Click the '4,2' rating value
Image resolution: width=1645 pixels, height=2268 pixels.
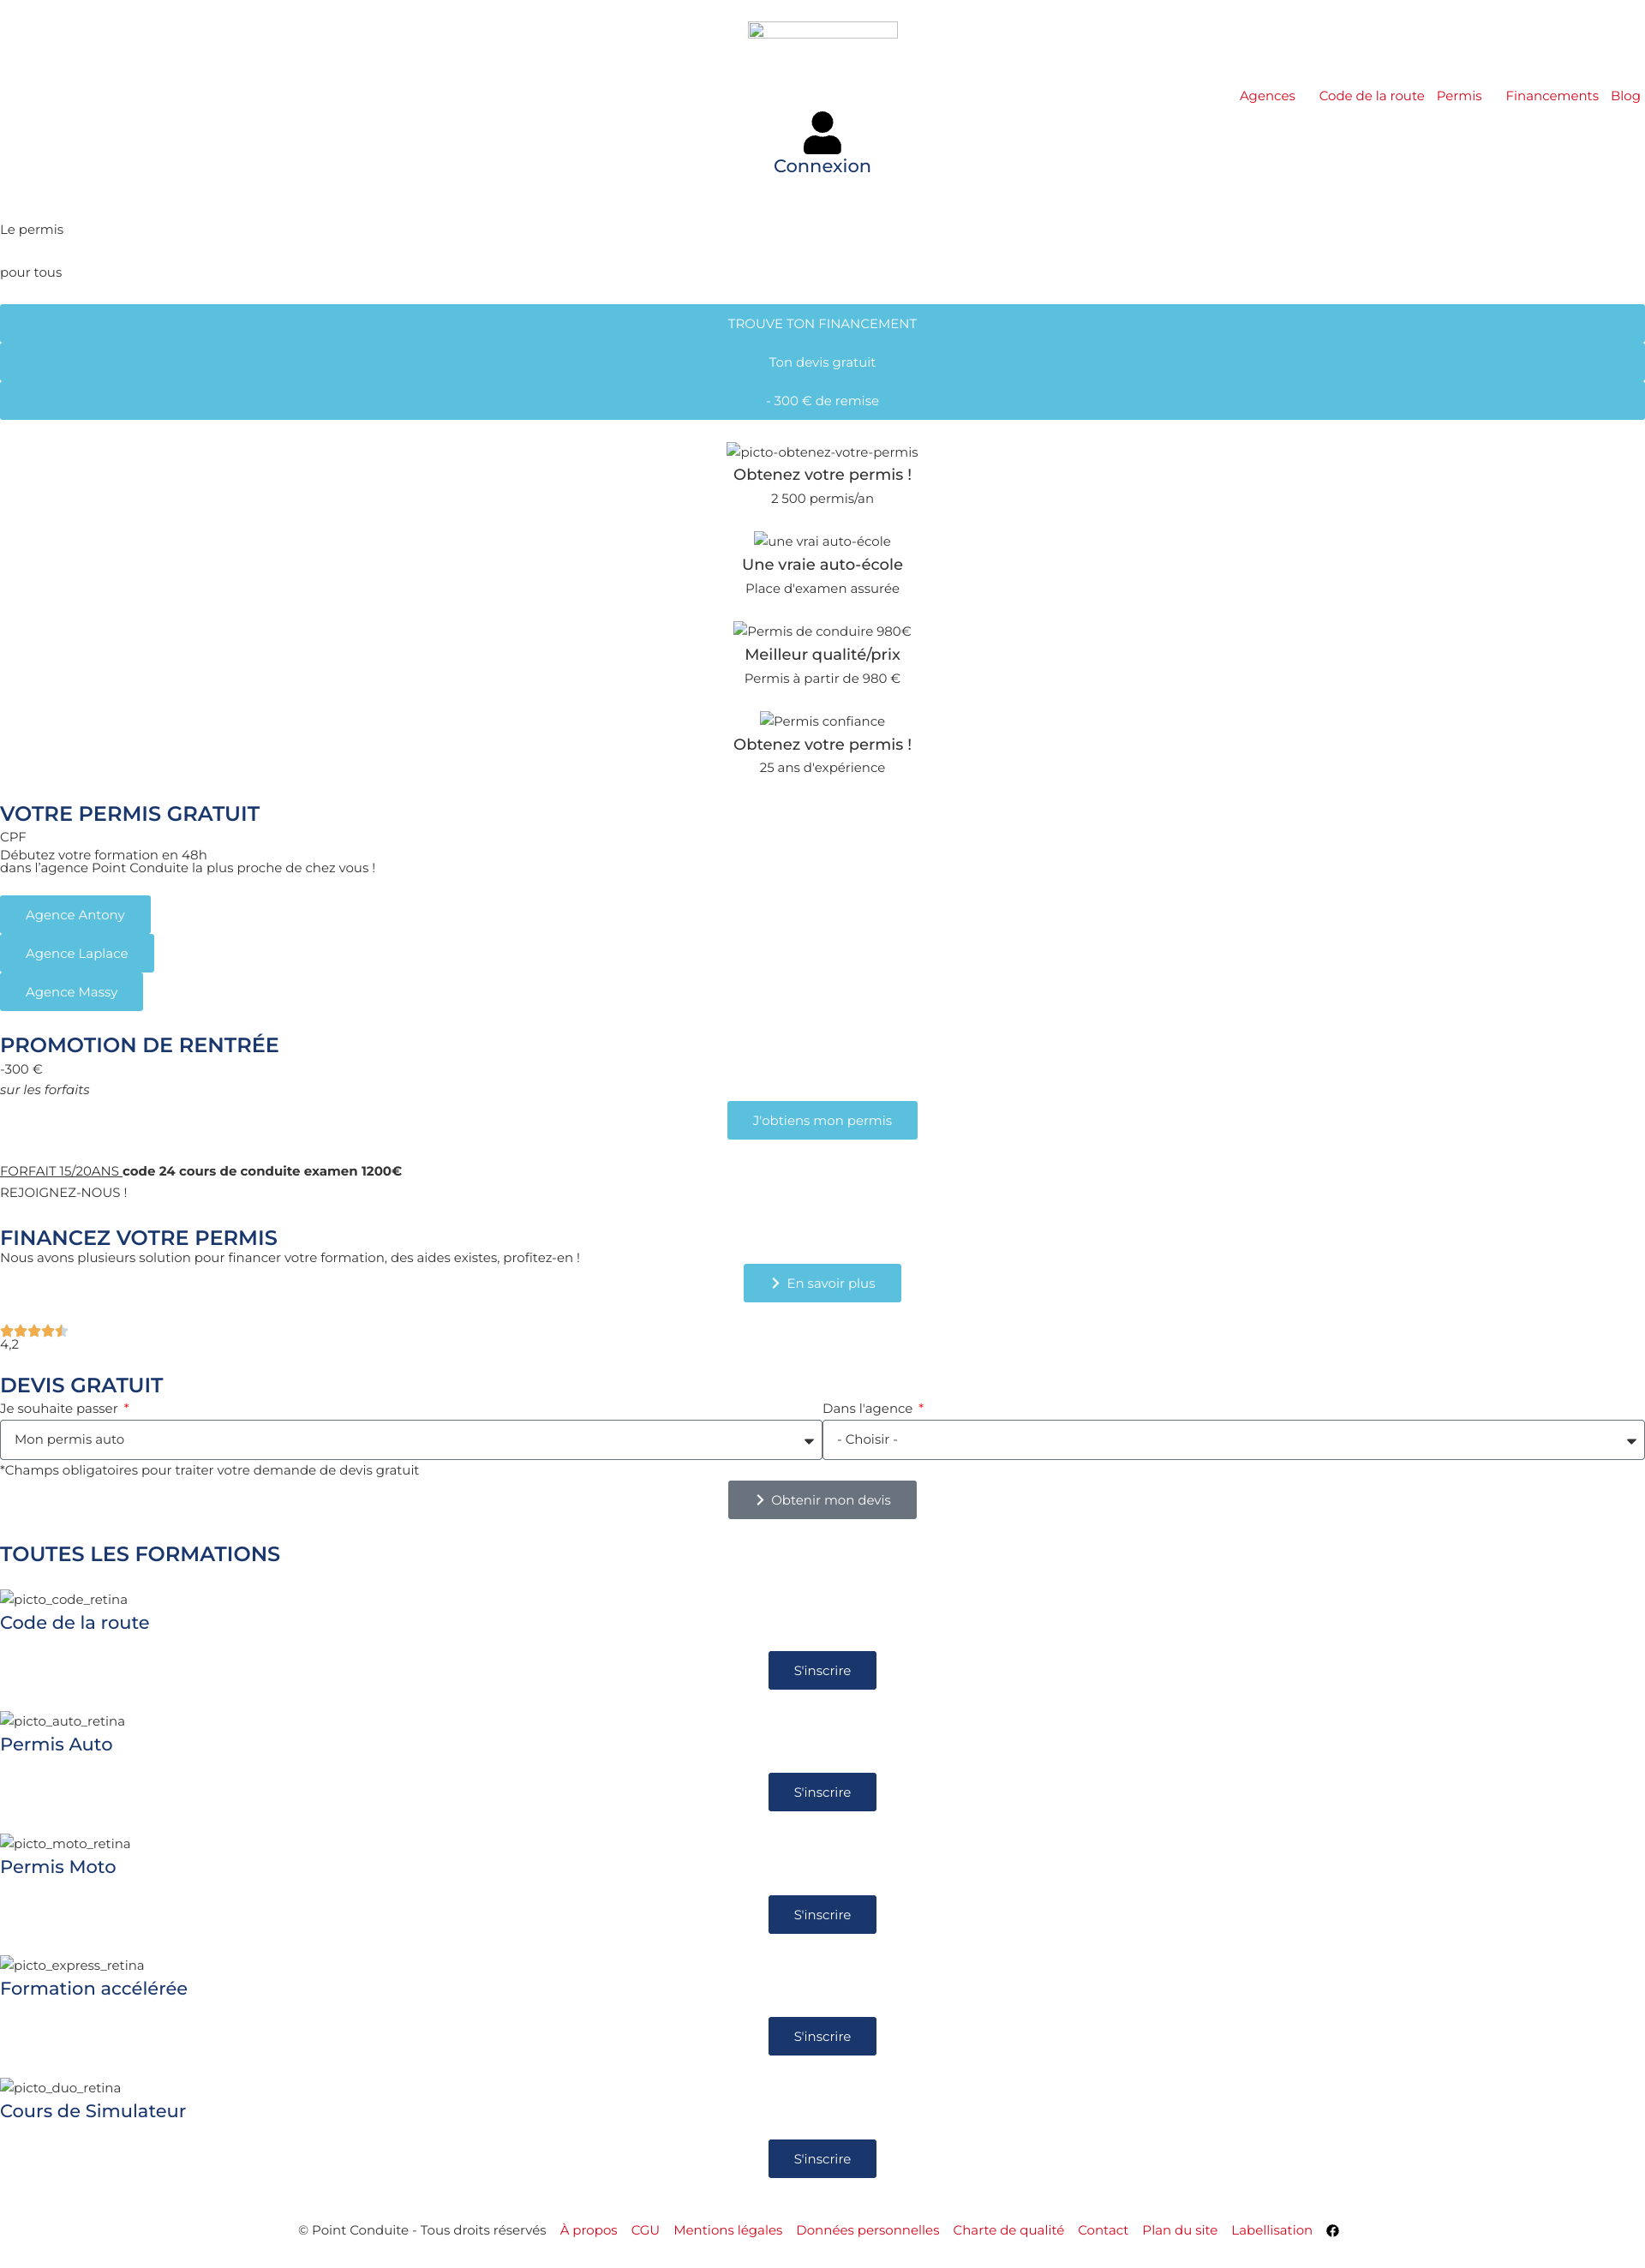tap(9, 1344)
